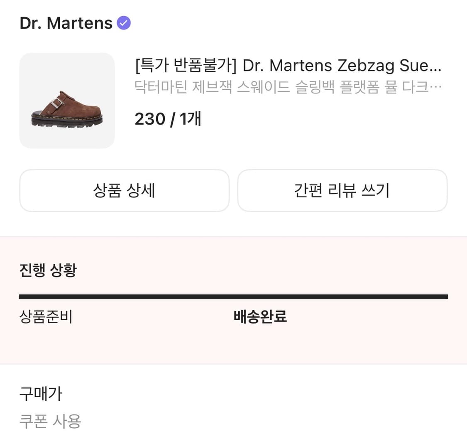Click the 구매가 purchase price section
Image resolution: width=467 pixels, height=437 pixels.
coord(40,394)
